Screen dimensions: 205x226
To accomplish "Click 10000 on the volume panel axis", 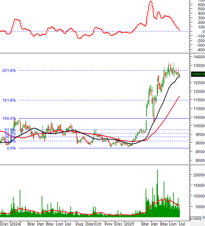I will [199, 196].
